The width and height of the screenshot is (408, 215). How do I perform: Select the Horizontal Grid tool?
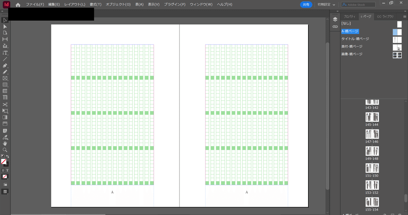(x=5, y=91)
